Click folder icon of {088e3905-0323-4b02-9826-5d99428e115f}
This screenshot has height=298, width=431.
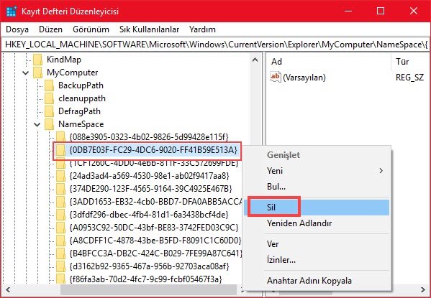coord(60,137)
